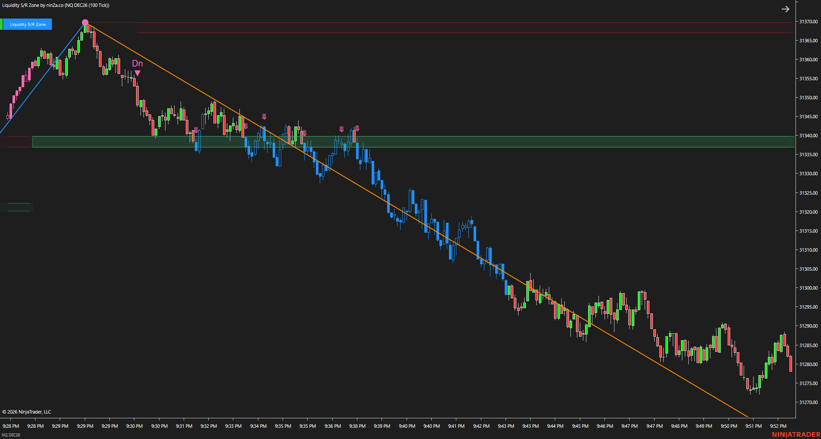Click the 9:39 PM time label
The width and height of the screenshot is (821, 439).
click(382, 426)
